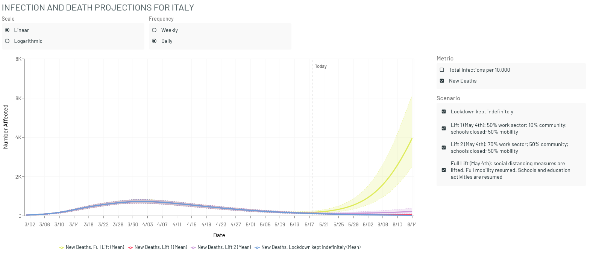Enable Total Infections per 10,000 metric
The height and width of the screenshot is (259, 590).
[442, 70]
